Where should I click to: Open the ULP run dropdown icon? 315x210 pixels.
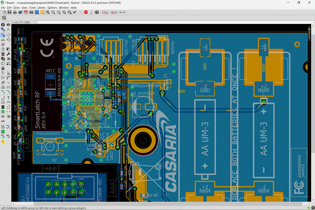click(x=42, y=12)
